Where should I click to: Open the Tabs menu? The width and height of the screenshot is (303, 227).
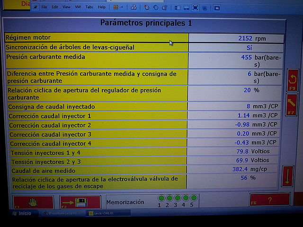89,8
